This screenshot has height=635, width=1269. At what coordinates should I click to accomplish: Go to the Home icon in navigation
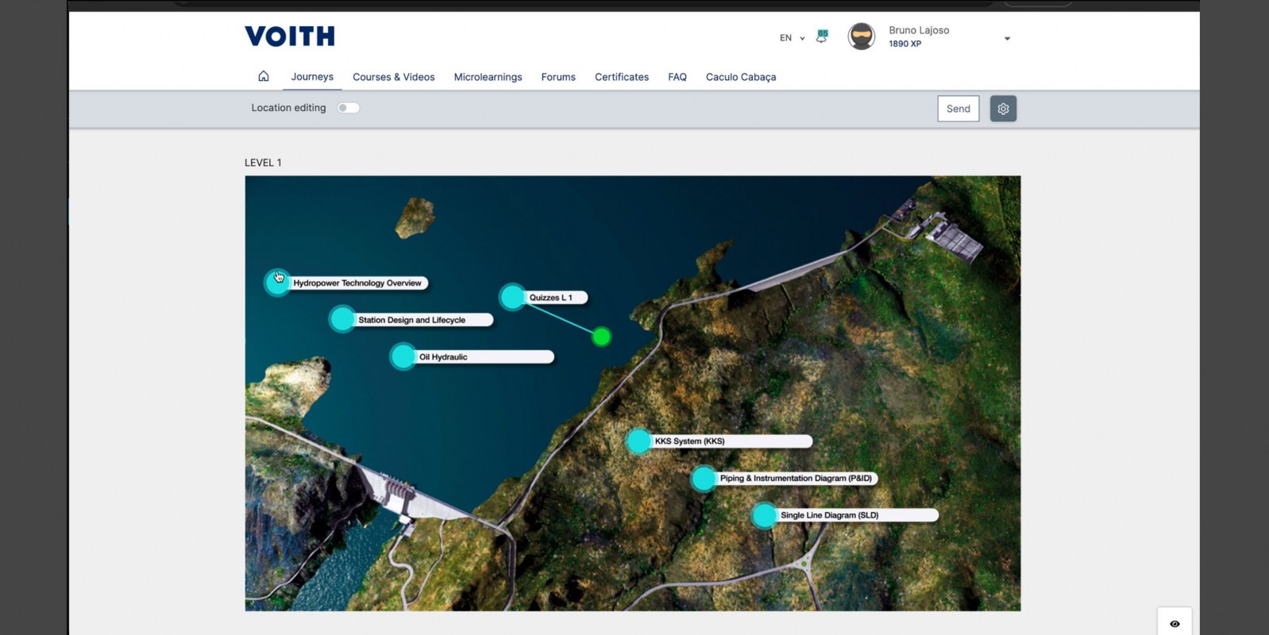click(264, 76)
